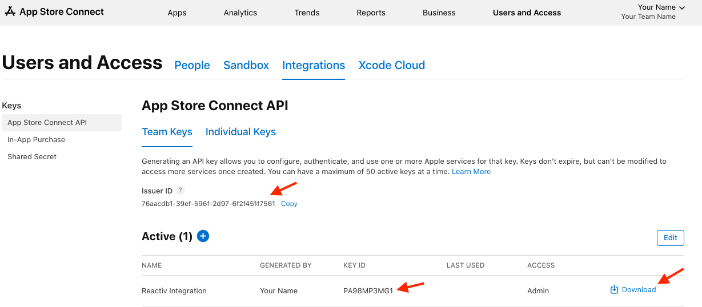
Task: Copy the Issuer ID
Action: (289, 204)
